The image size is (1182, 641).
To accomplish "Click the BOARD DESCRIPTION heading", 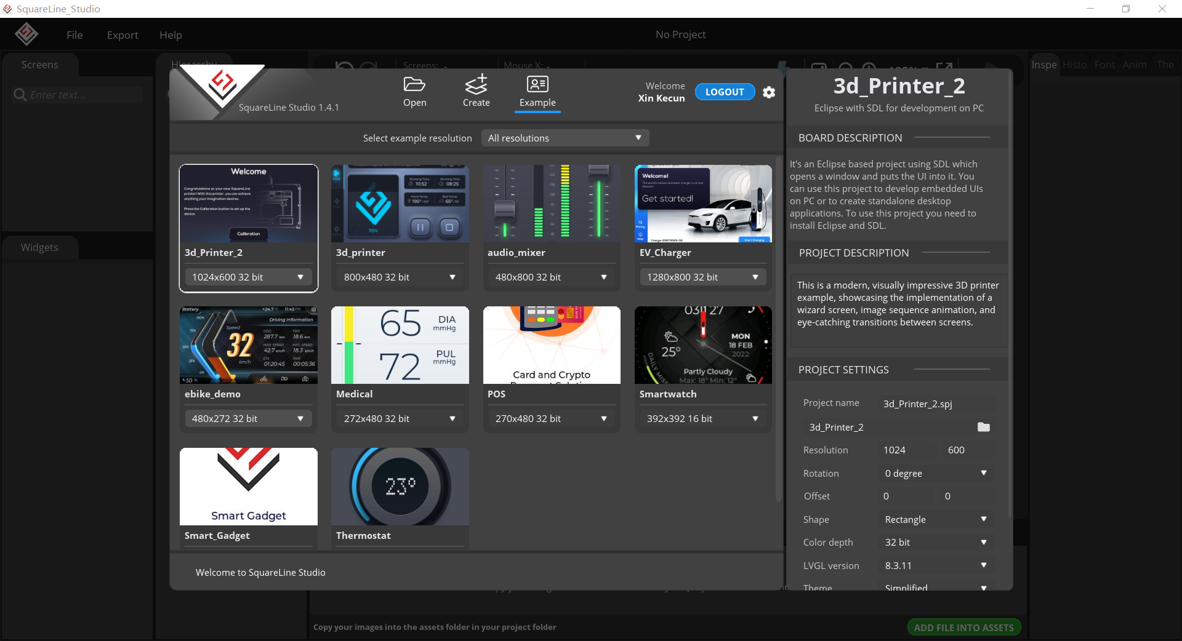I will pos(850,138).
